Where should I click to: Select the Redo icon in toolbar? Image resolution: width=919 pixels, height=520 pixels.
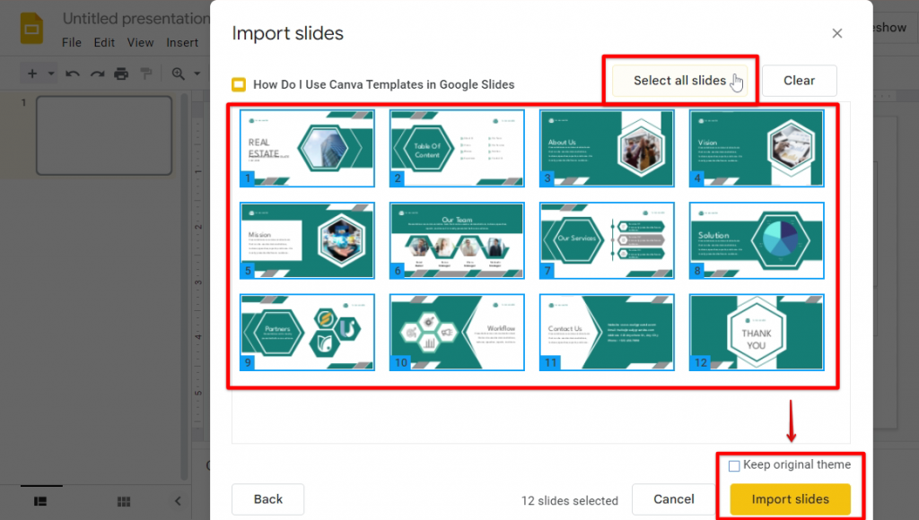tap(98, 74)
